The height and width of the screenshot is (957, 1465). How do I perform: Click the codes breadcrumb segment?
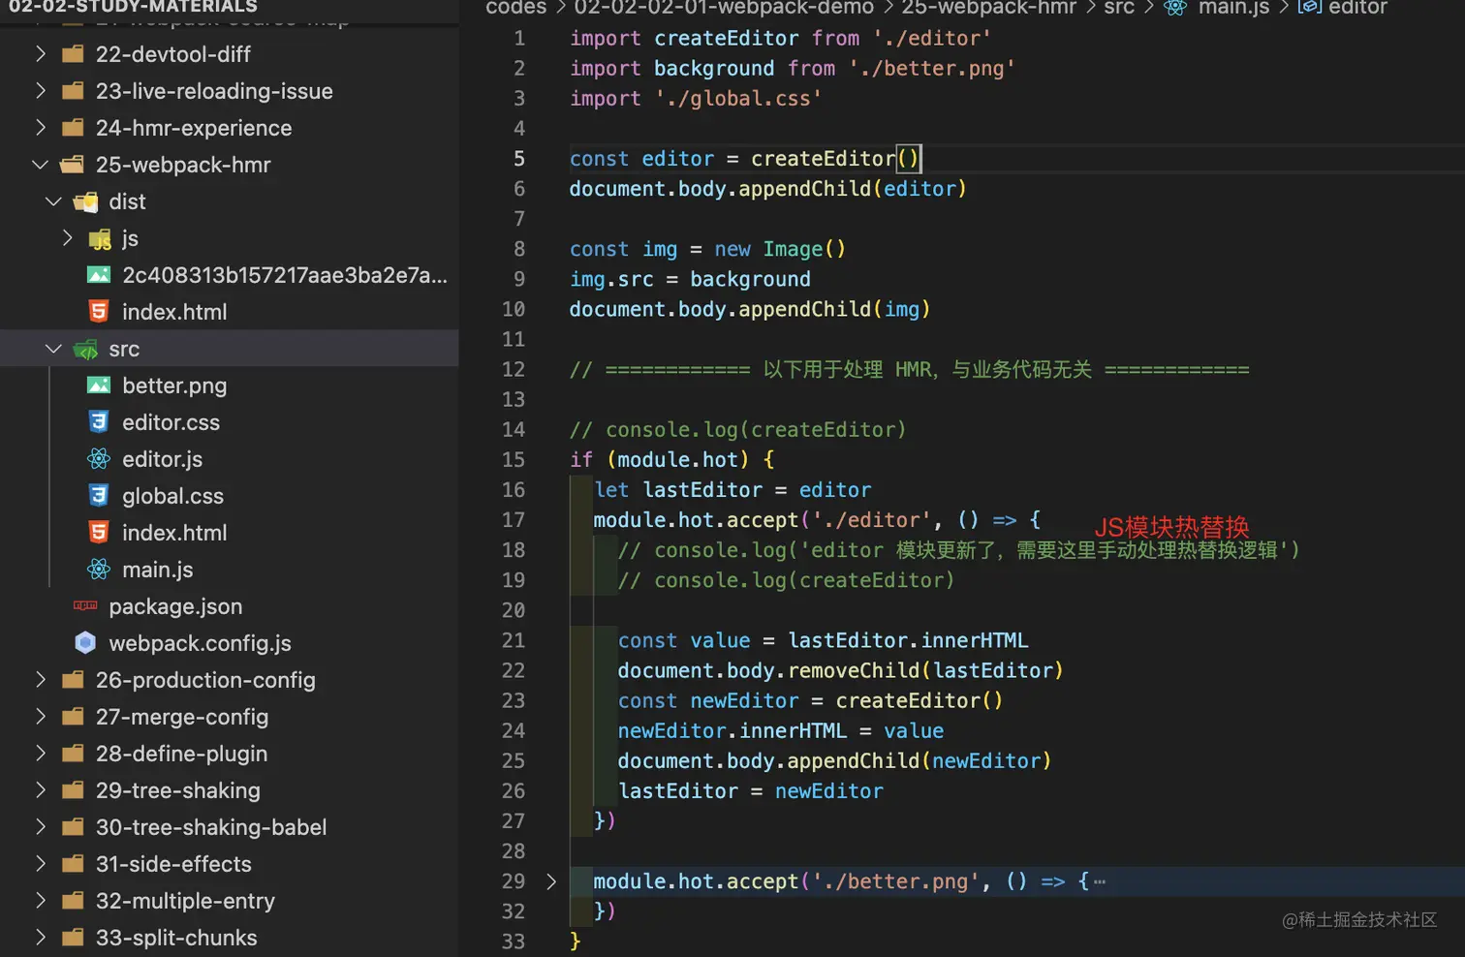point(516,8)
